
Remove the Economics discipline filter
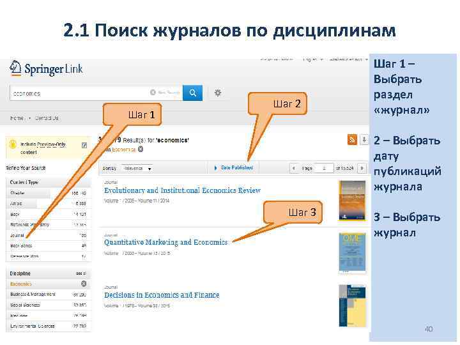(x=84, y=284)
